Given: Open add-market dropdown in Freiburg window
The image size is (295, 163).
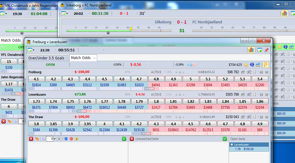Looking at the screenshot, I should pyautogui.click(x=31, y=50).
